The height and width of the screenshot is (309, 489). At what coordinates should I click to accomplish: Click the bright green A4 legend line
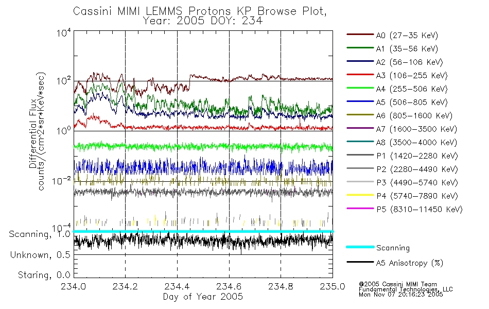(x=360, y=88)
